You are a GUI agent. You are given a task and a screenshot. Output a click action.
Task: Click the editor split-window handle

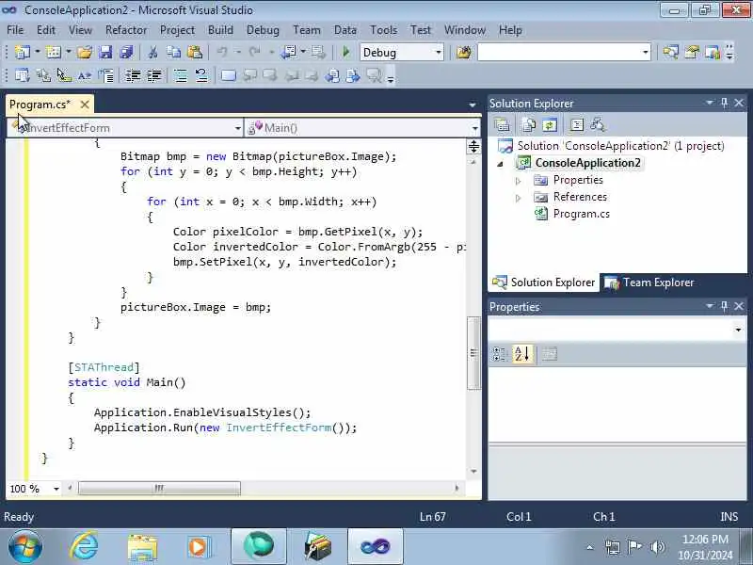473,147
